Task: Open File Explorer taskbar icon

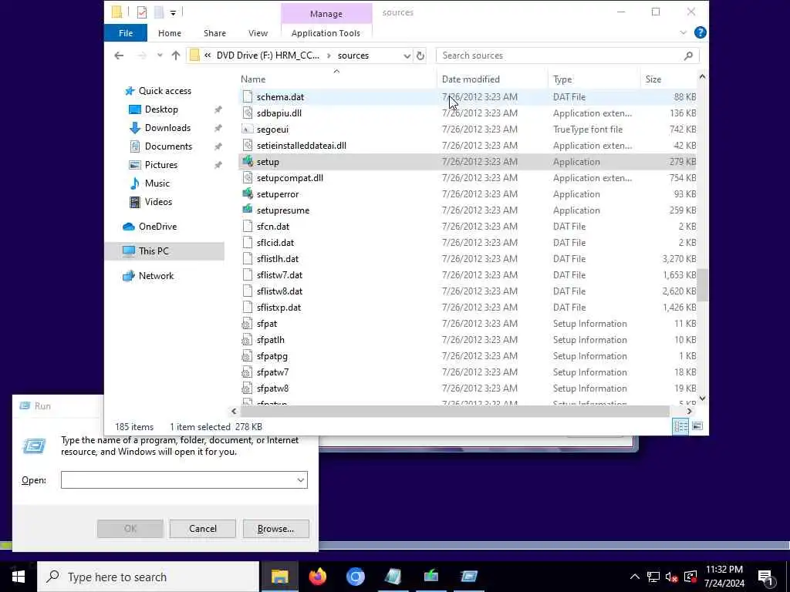Action: click(x=279, y=577)
